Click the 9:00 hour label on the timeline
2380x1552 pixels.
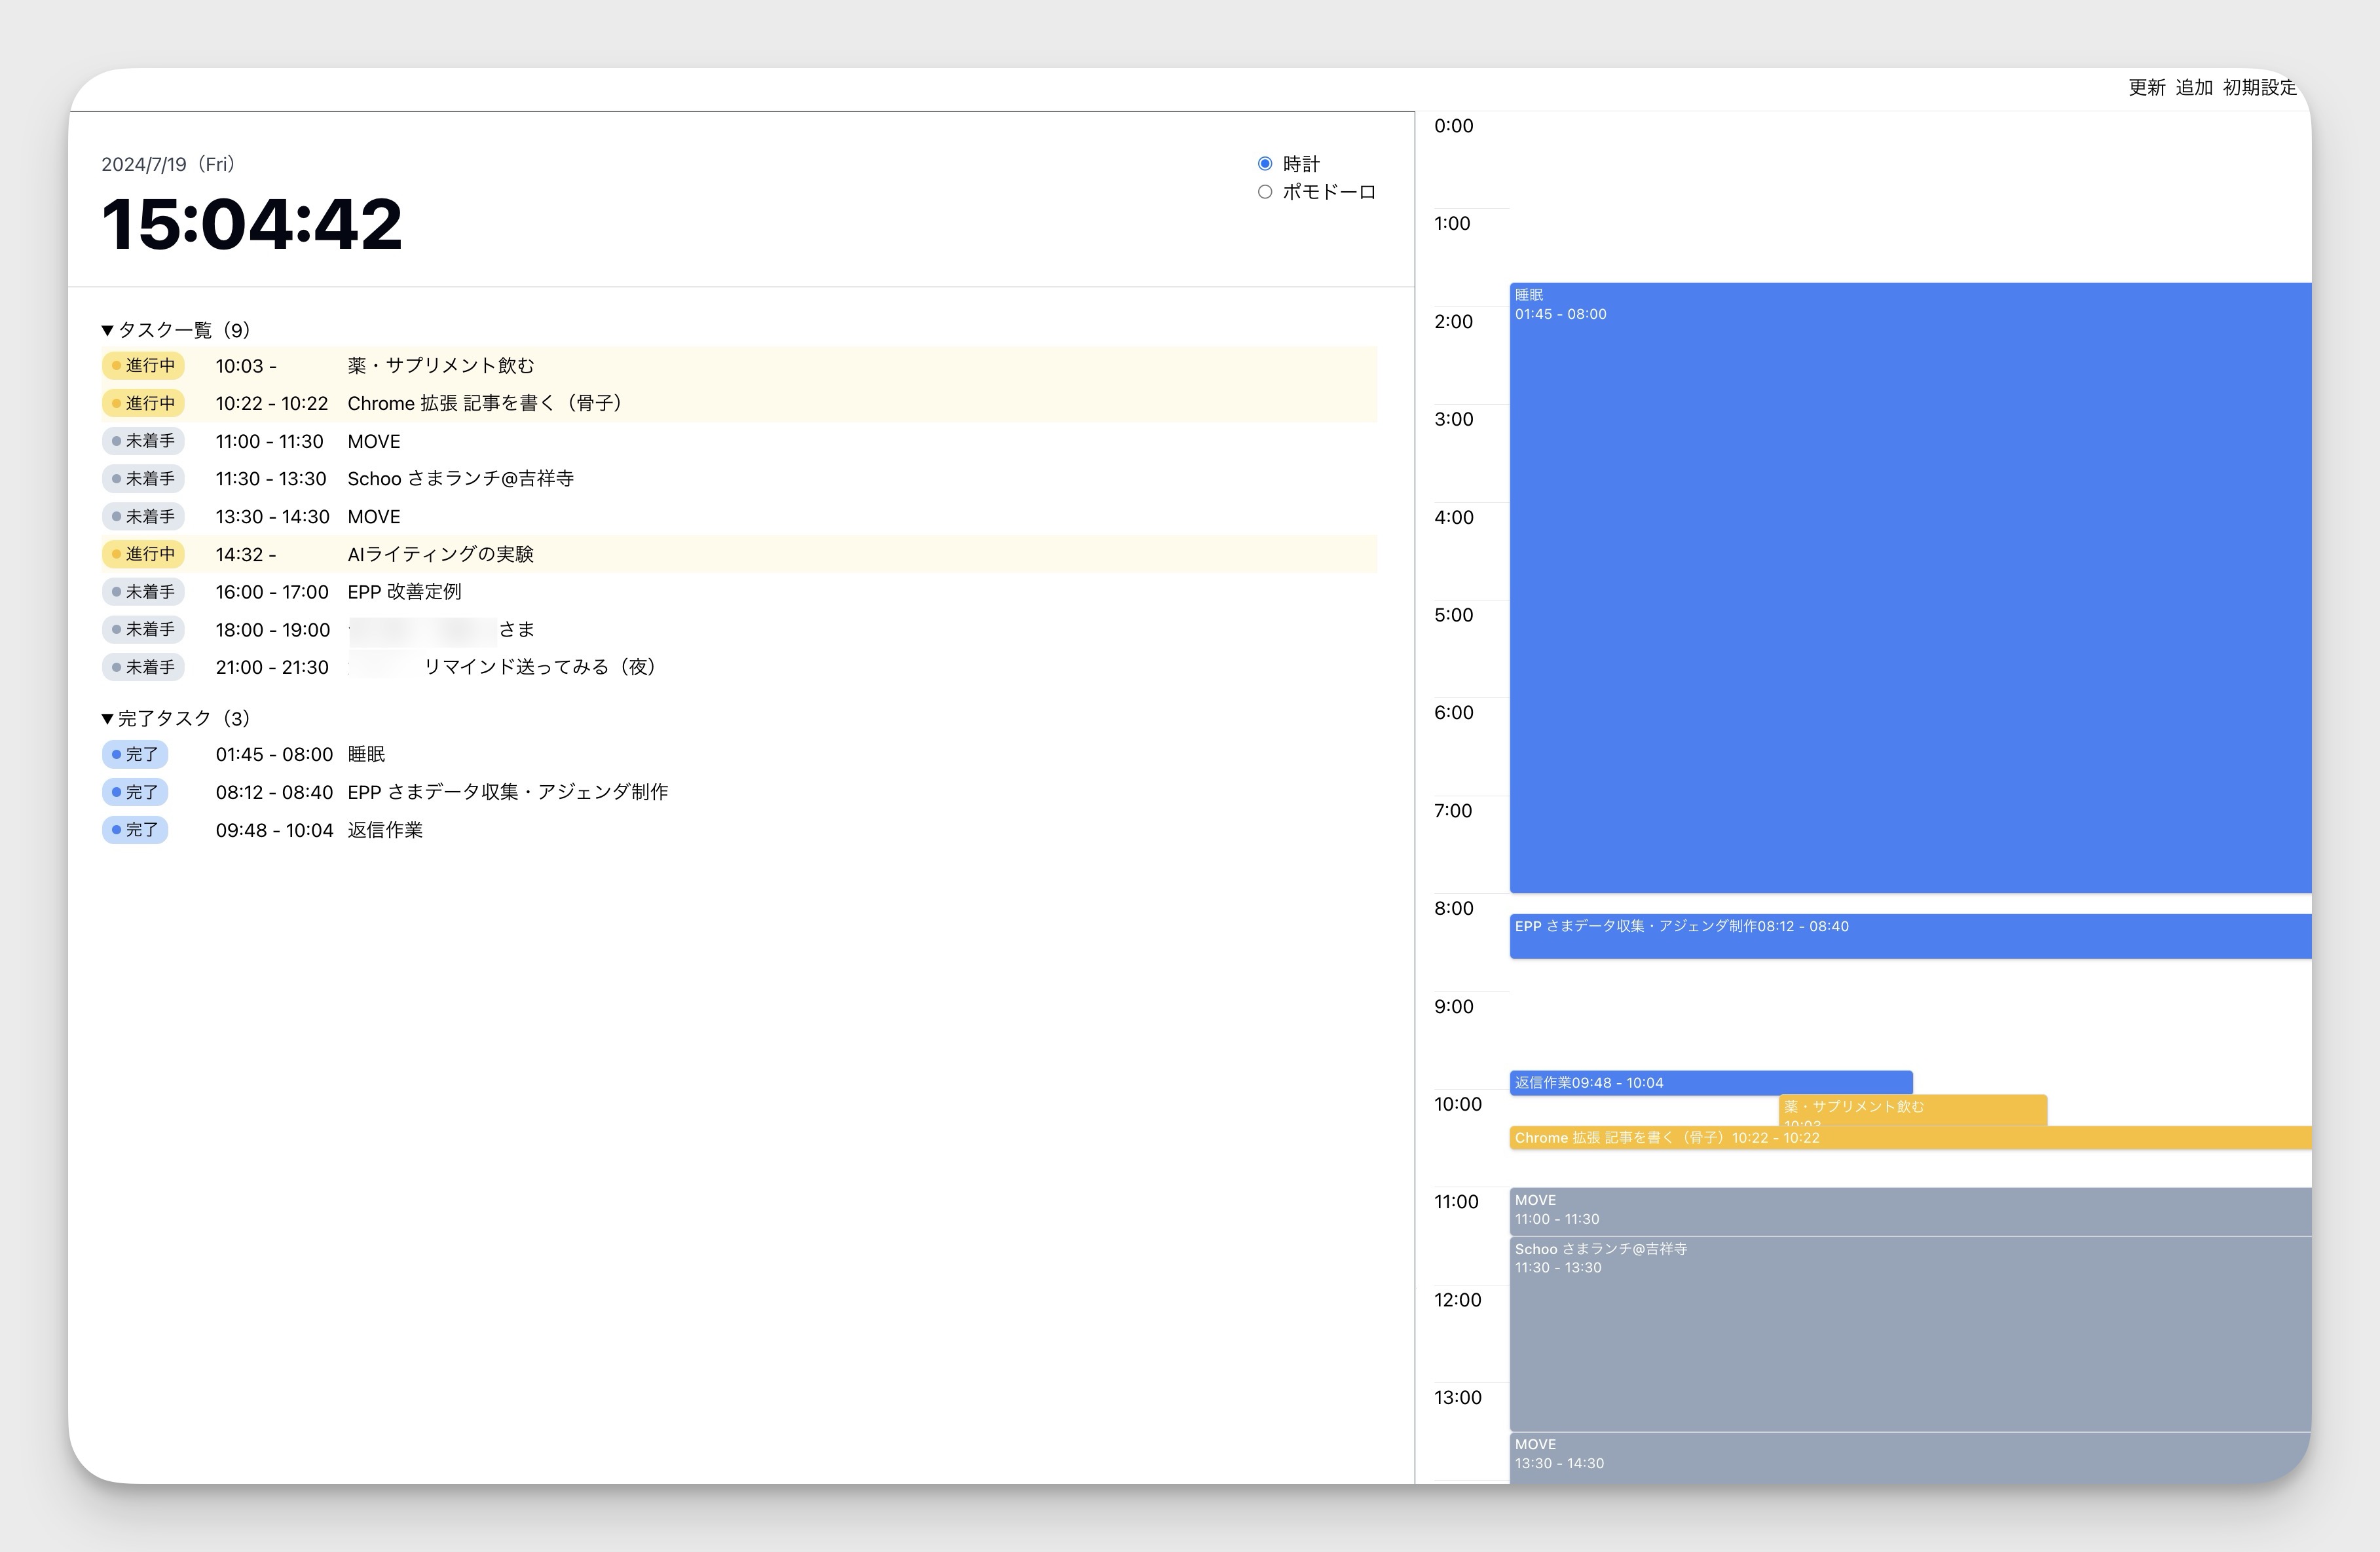(1453, 1007)
